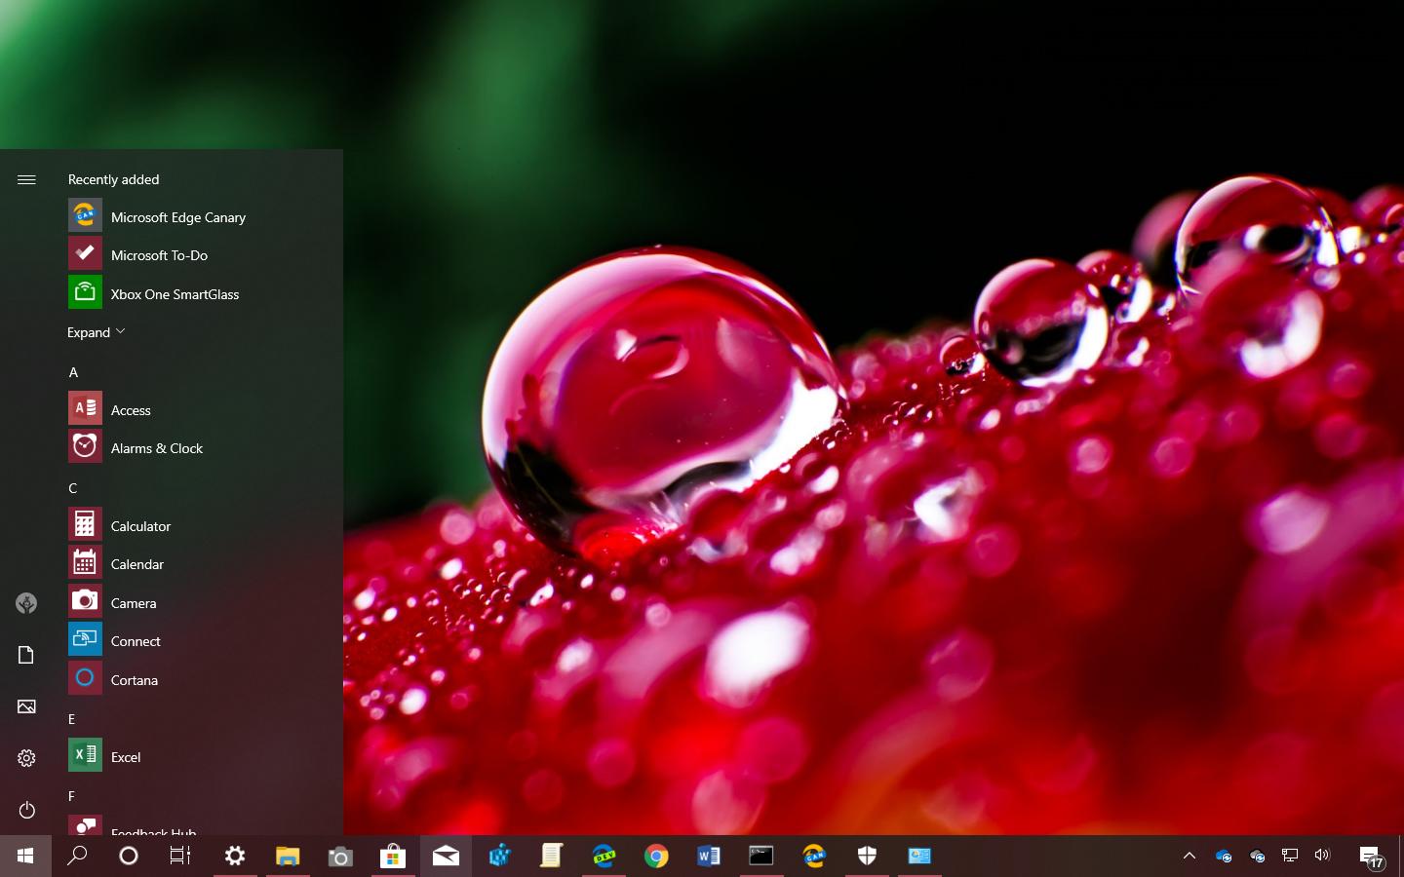Open Microsoft Word on the taskbar

pos(709,856)
